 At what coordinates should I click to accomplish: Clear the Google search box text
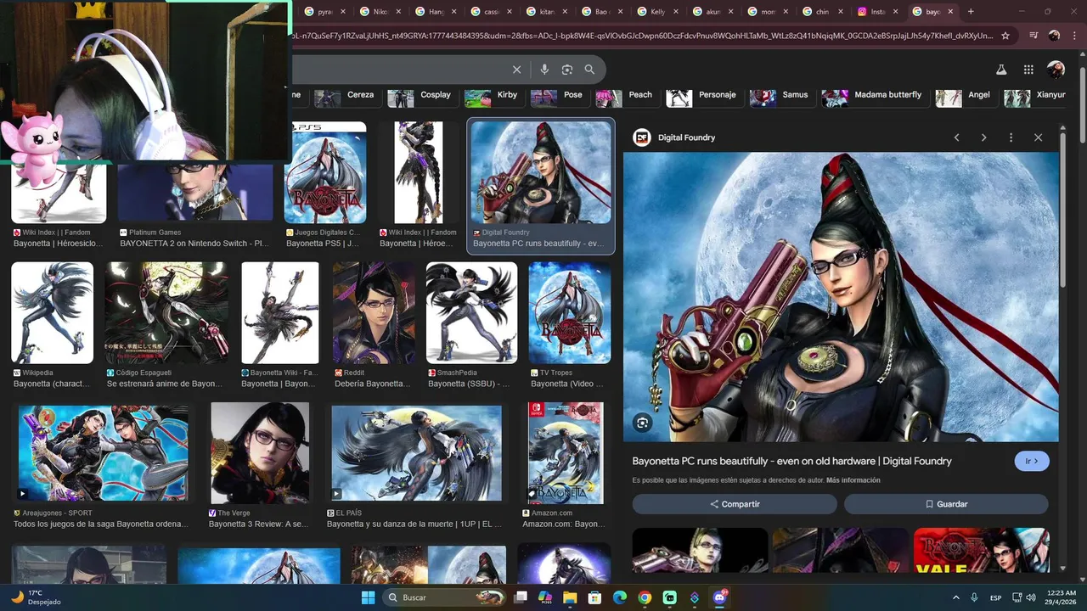[516, 70]
